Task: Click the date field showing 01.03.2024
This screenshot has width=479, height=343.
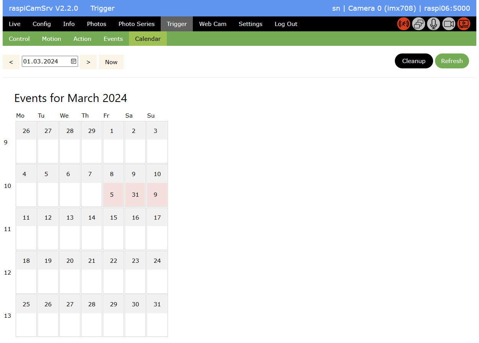Action: 45,61
